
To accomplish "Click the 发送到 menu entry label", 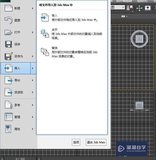I will [19, 92].
